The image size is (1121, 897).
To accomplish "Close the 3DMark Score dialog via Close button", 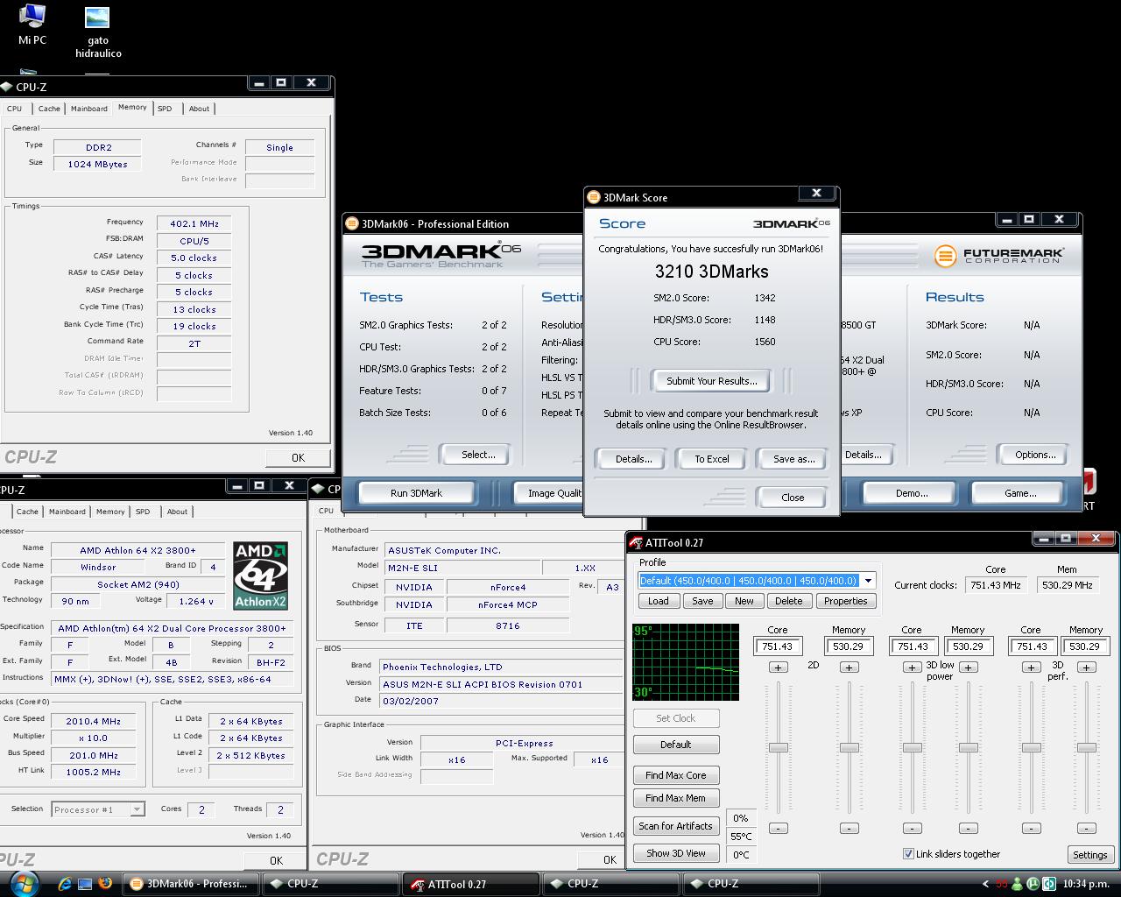I will [793, 498].
